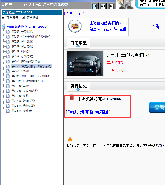Open chapter 第16章 变速器
This screenshot has width=165, height=185.
tap(22, 111)
